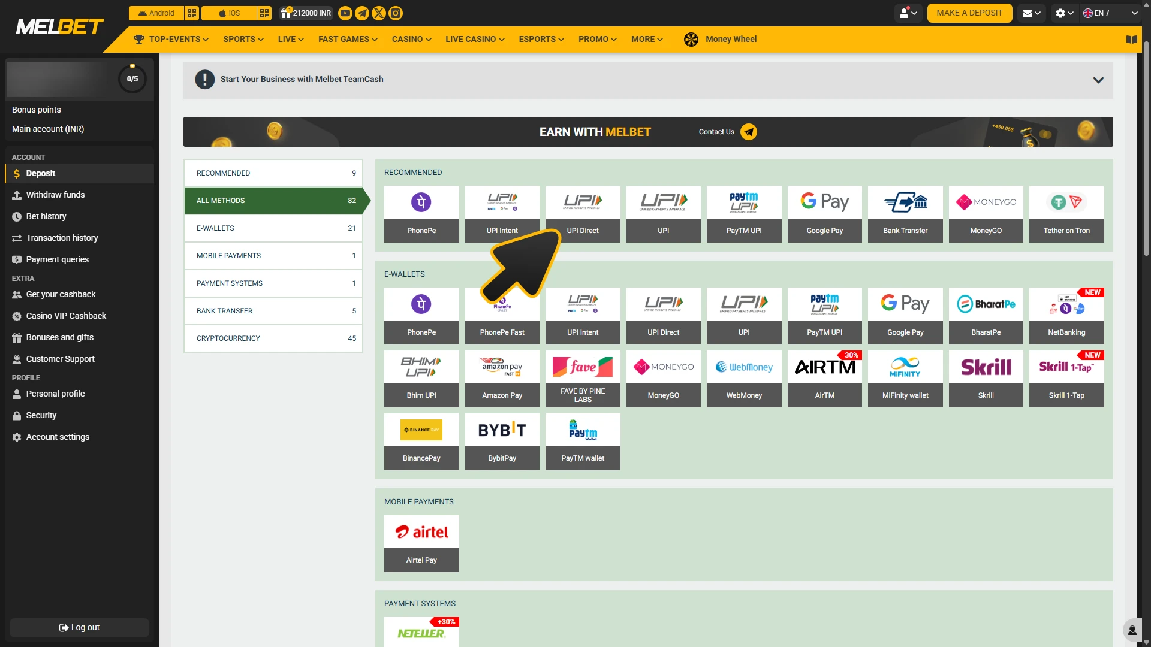
Task: Select Google Pay in Recommended methods
Action: [x=825, y=214]
